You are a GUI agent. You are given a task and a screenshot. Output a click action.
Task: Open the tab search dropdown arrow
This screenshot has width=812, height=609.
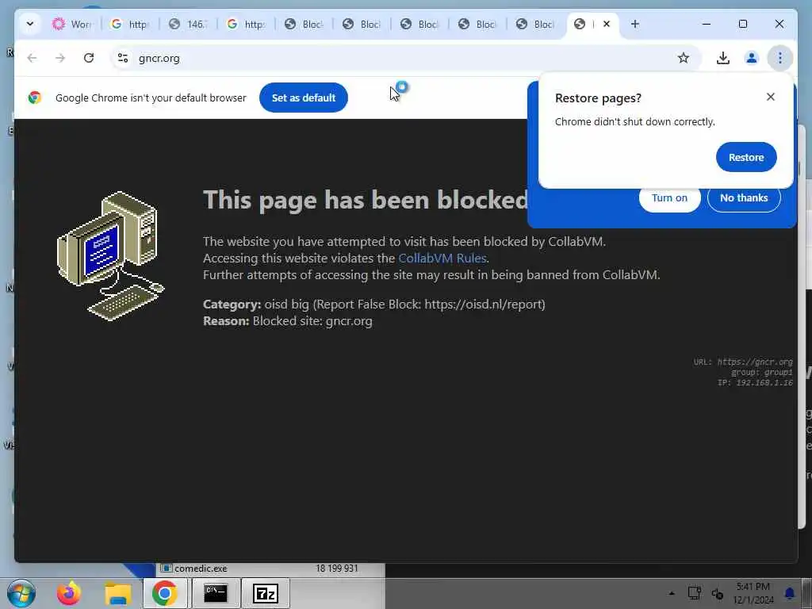pos(30,24)
